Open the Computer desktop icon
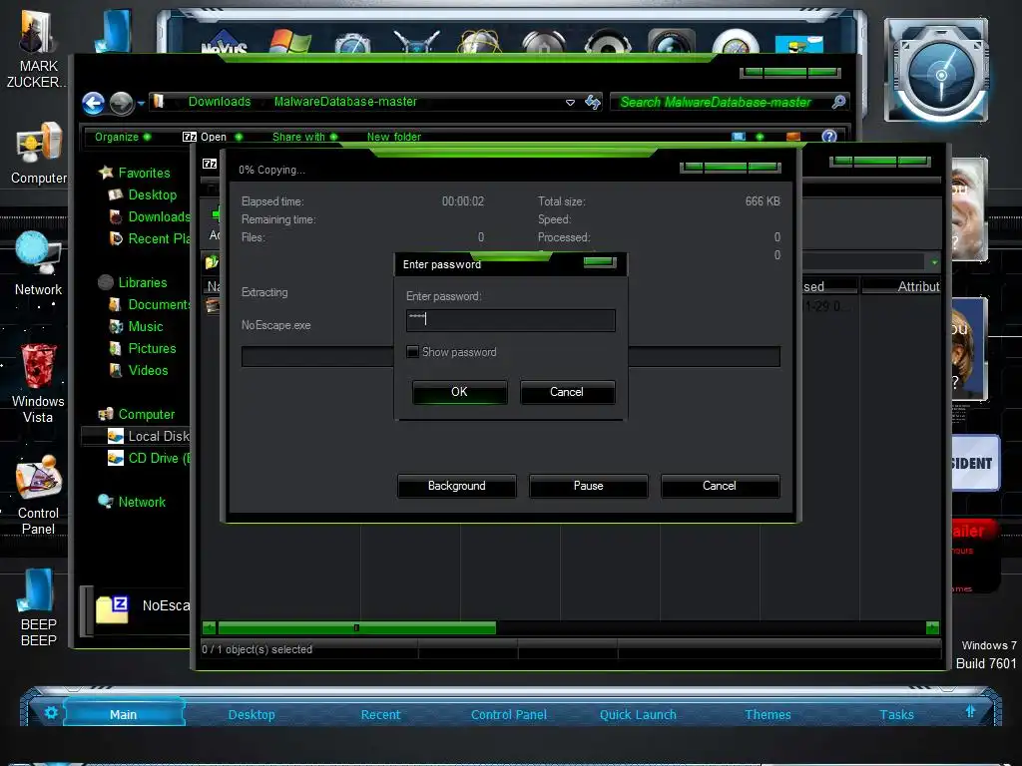1022x766 pixels. point(39,154)
